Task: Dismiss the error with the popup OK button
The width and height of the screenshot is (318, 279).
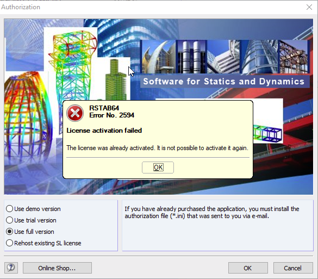Action: coord(158,168)
